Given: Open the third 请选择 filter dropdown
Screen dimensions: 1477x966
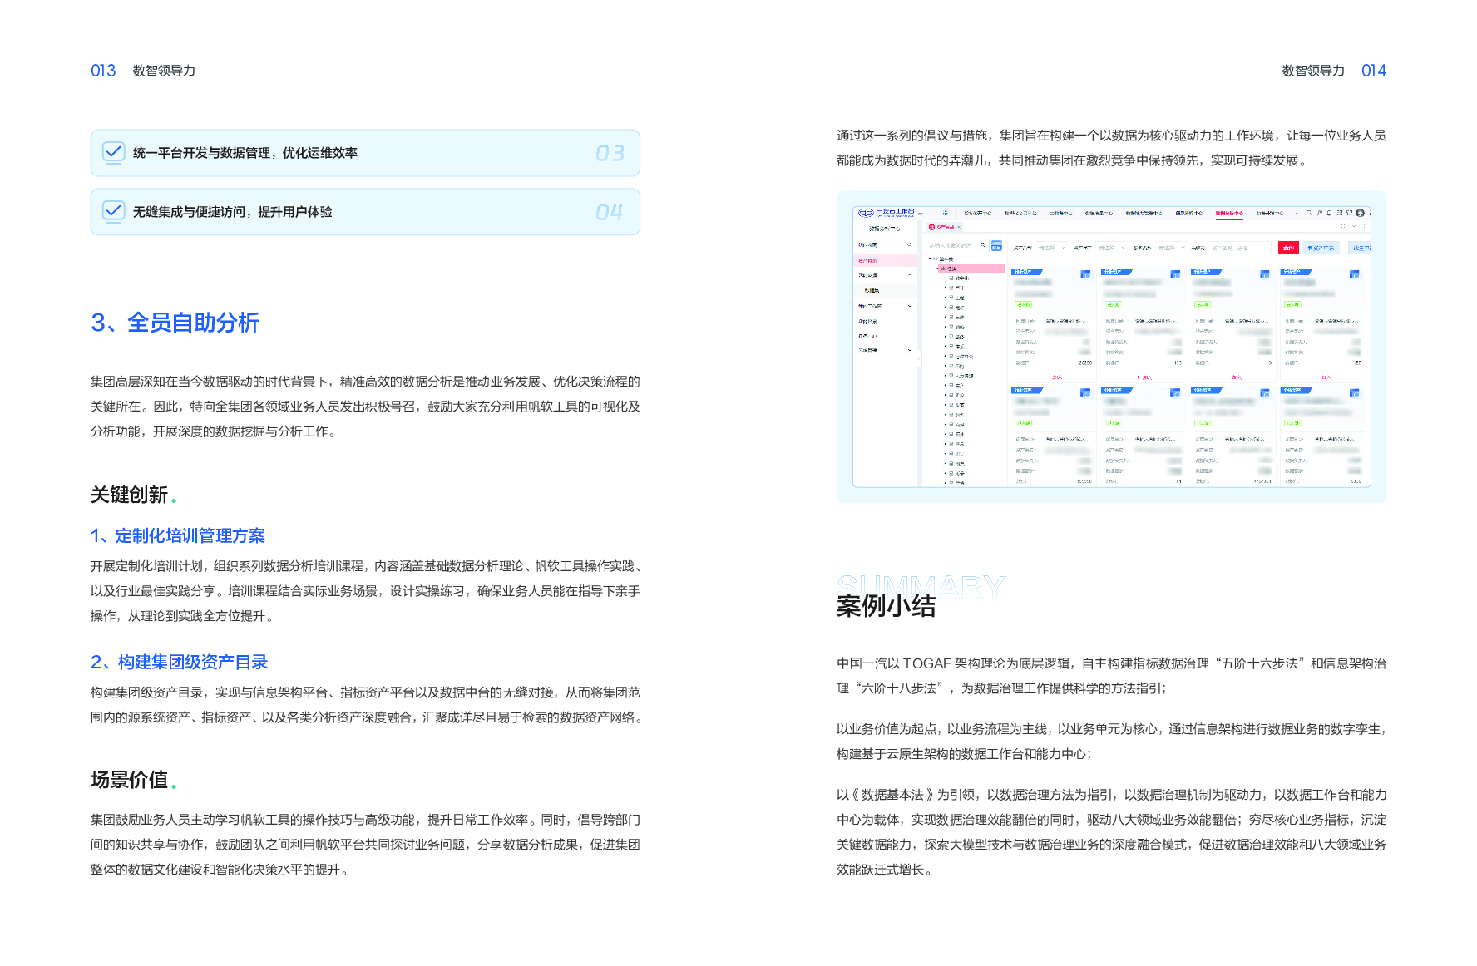Looking at the screenshot, I should (1172, 248).
